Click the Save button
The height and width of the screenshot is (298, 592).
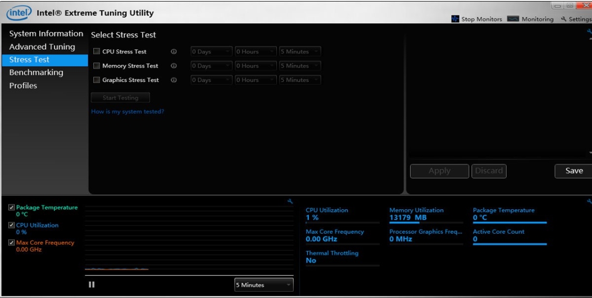tap(574, 171)
